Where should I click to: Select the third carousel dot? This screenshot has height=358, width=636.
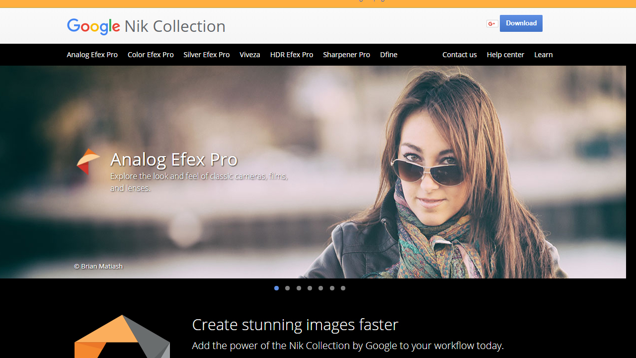click(x=299, y=288)
